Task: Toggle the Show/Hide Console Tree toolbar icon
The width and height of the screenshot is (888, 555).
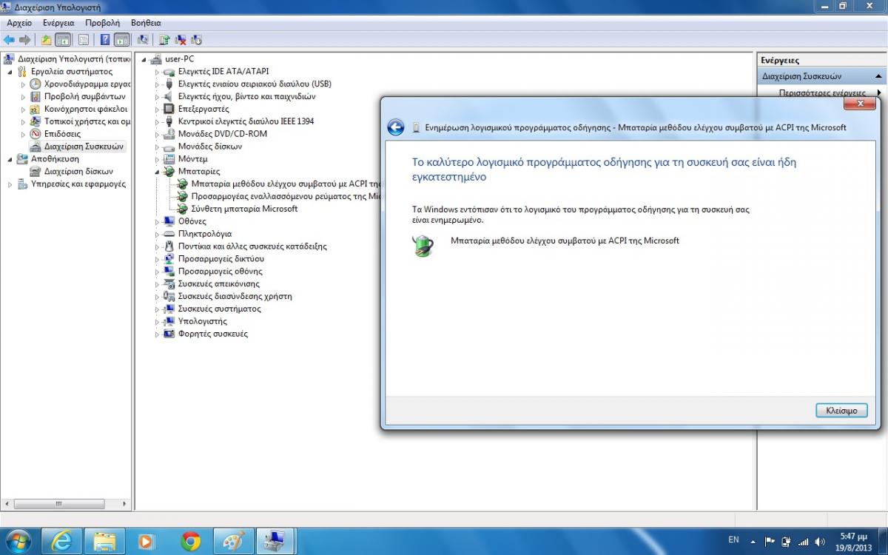Action: (x=63, y=39)
